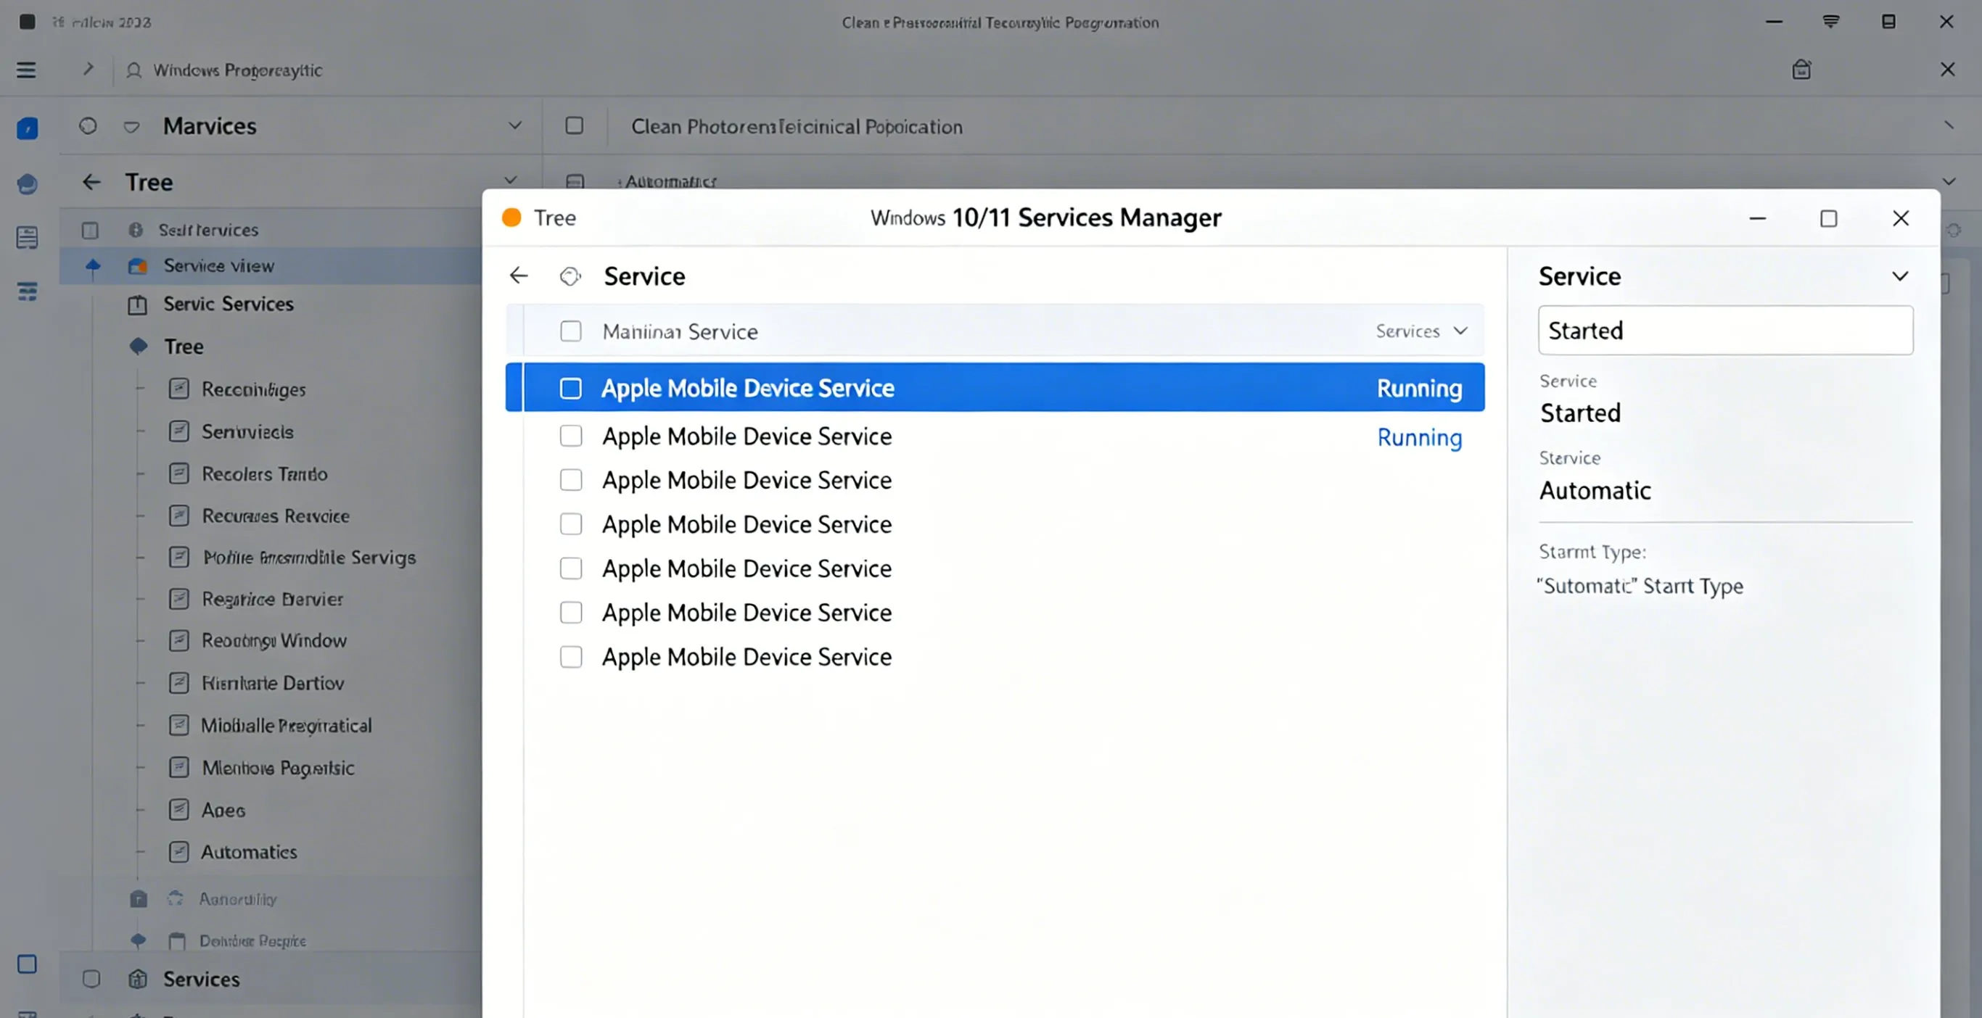The image size is (1982, 1018).
Task: Close the Windows Progreraytic toolbar panel
Action: click(x=1946, y=70)
